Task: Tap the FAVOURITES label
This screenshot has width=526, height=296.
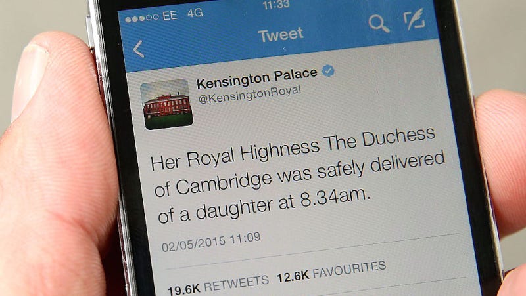Action: [350, 269]
